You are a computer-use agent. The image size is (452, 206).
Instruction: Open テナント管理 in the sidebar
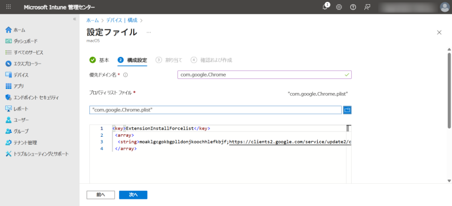coord(25,142)
